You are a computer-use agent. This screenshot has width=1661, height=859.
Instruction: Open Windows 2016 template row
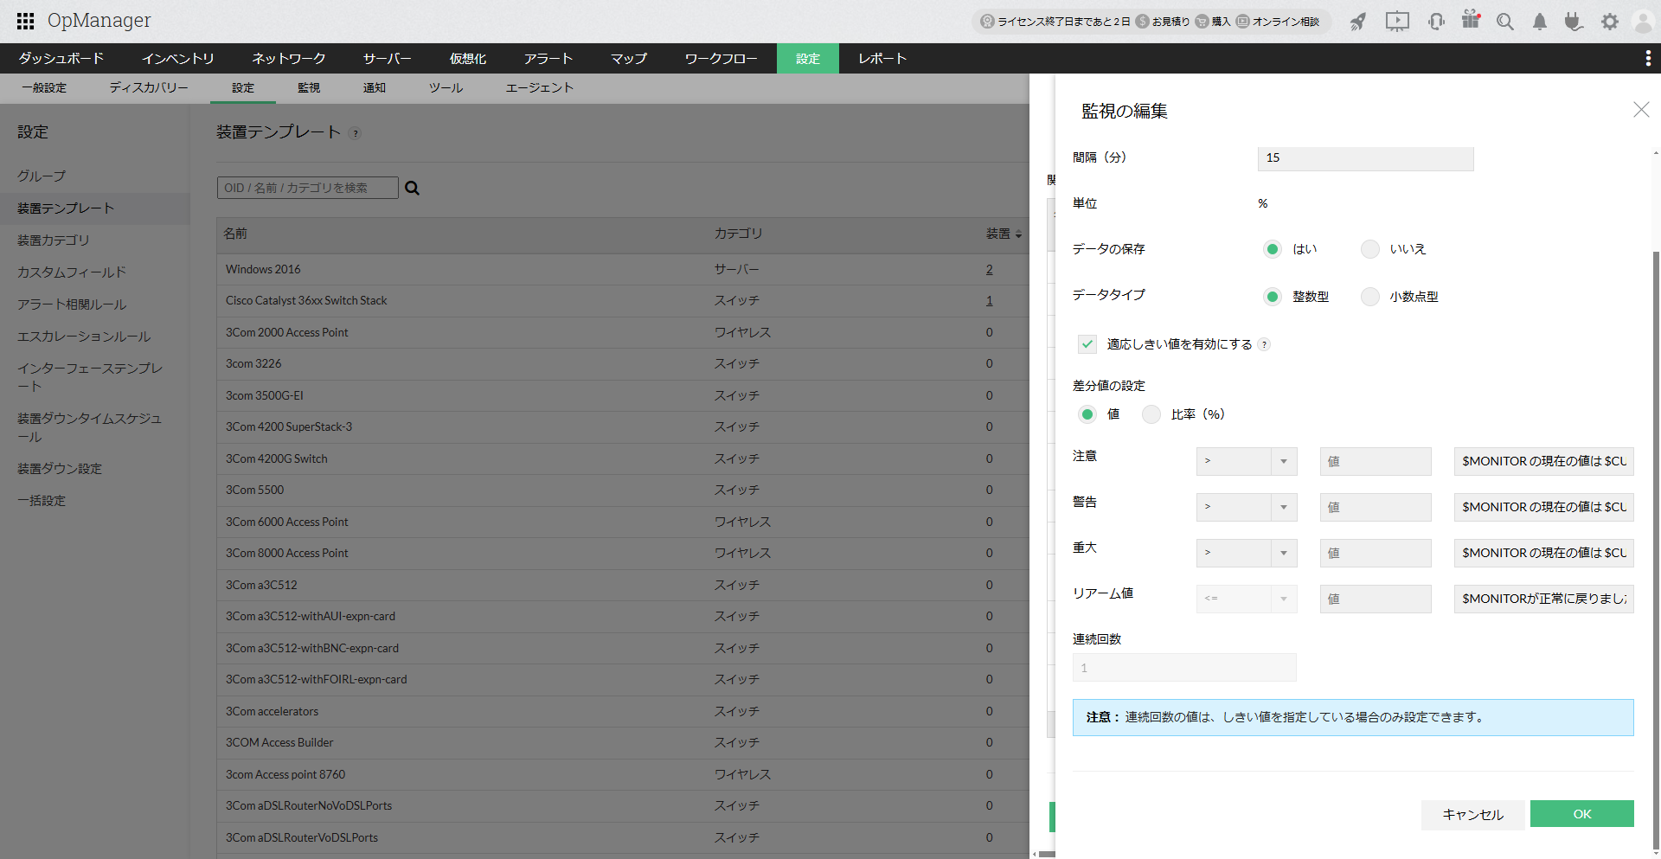pos(623,269)
